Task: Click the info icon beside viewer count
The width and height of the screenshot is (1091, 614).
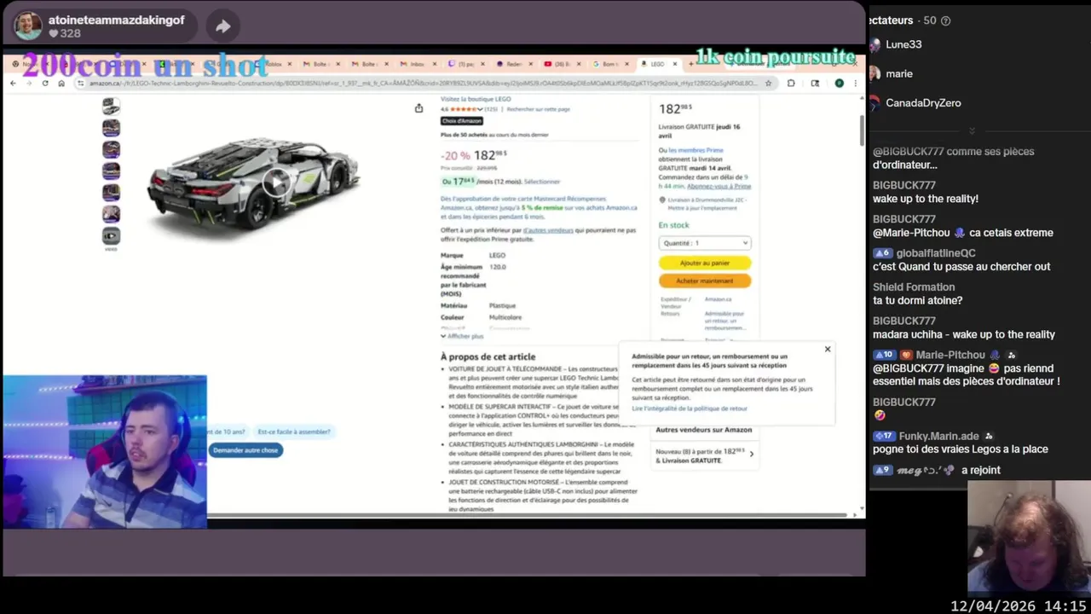Action: 945,20
